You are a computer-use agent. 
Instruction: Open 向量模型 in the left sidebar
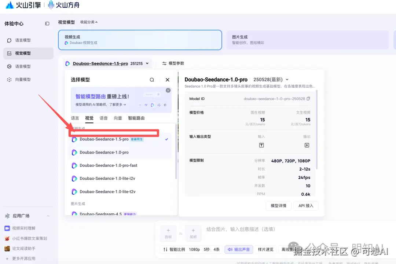[28, 80]
